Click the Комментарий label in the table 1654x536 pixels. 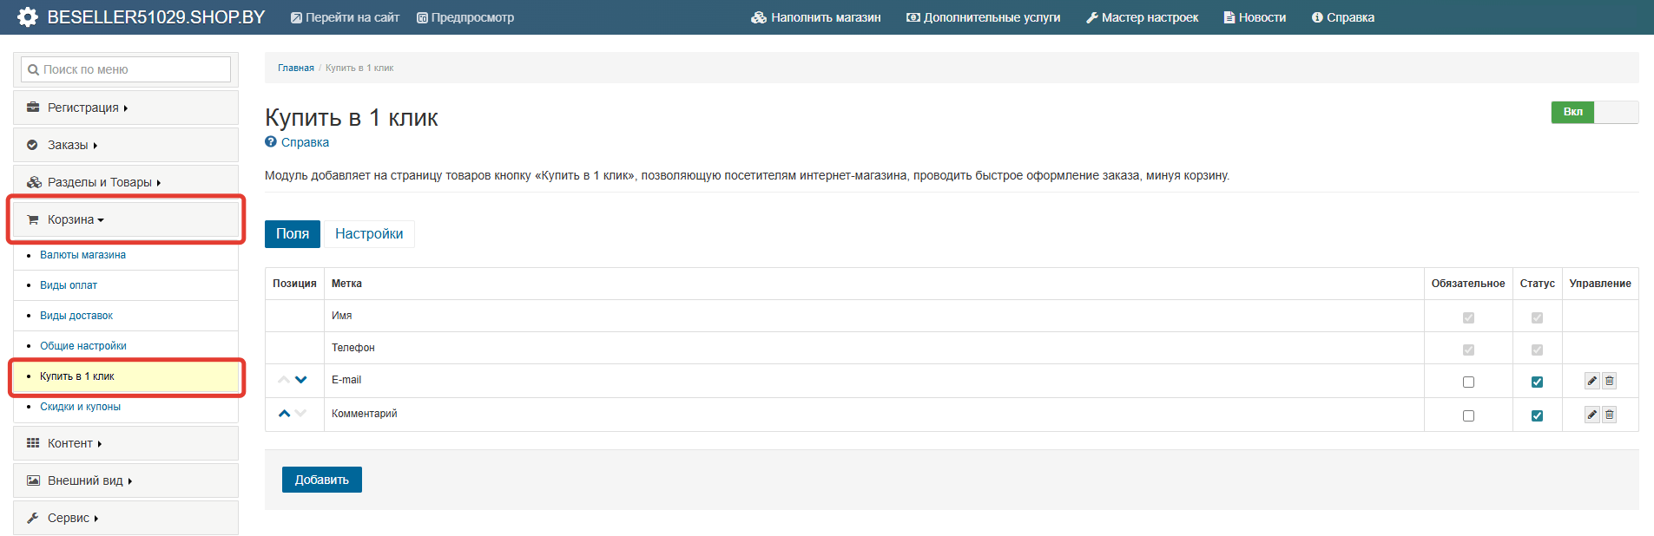(x=365, y=414)
